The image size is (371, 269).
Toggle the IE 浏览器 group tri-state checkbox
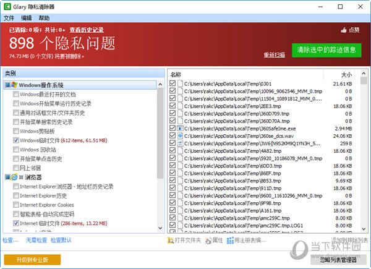click(7, 177)
